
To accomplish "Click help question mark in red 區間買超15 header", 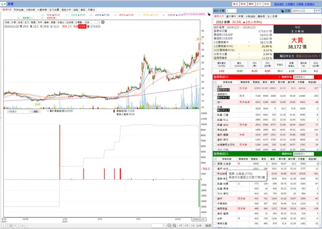I will pyautogui.click(x=279, y=77).
